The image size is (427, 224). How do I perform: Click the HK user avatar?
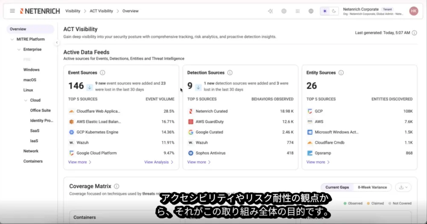tap(413, 11)
